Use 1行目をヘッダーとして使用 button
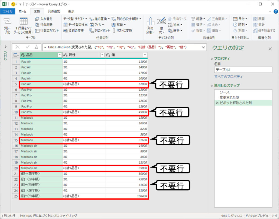 [x=23, y=26]
